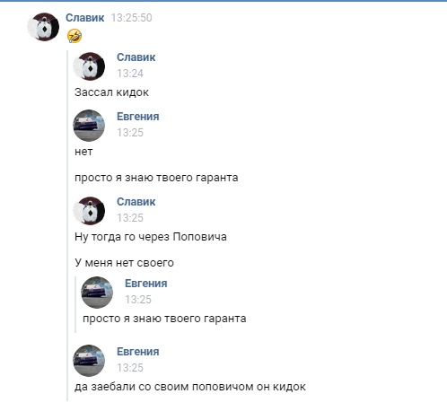
Task: Open Евгения avatar above the 'нет' message
Action: (89, 126)
